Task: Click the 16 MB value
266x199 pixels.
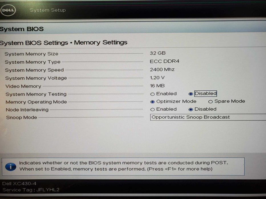Action: 157,86
